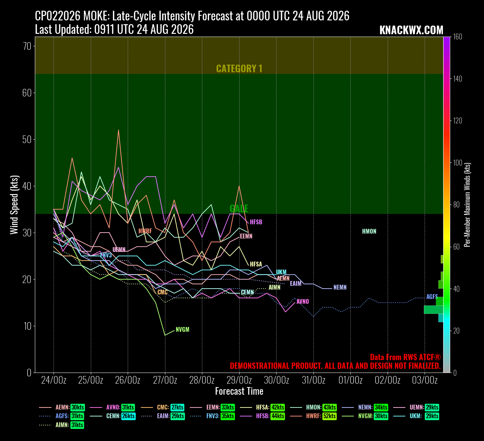Click the 'Data From RWS ATCF' credit line

[x=405, y=357]
